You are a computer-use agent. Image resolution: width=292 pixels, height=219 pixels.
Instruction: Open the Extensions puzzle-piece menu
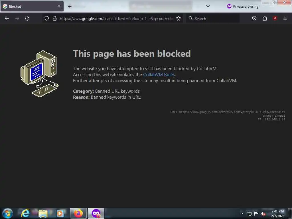(265, 18)
